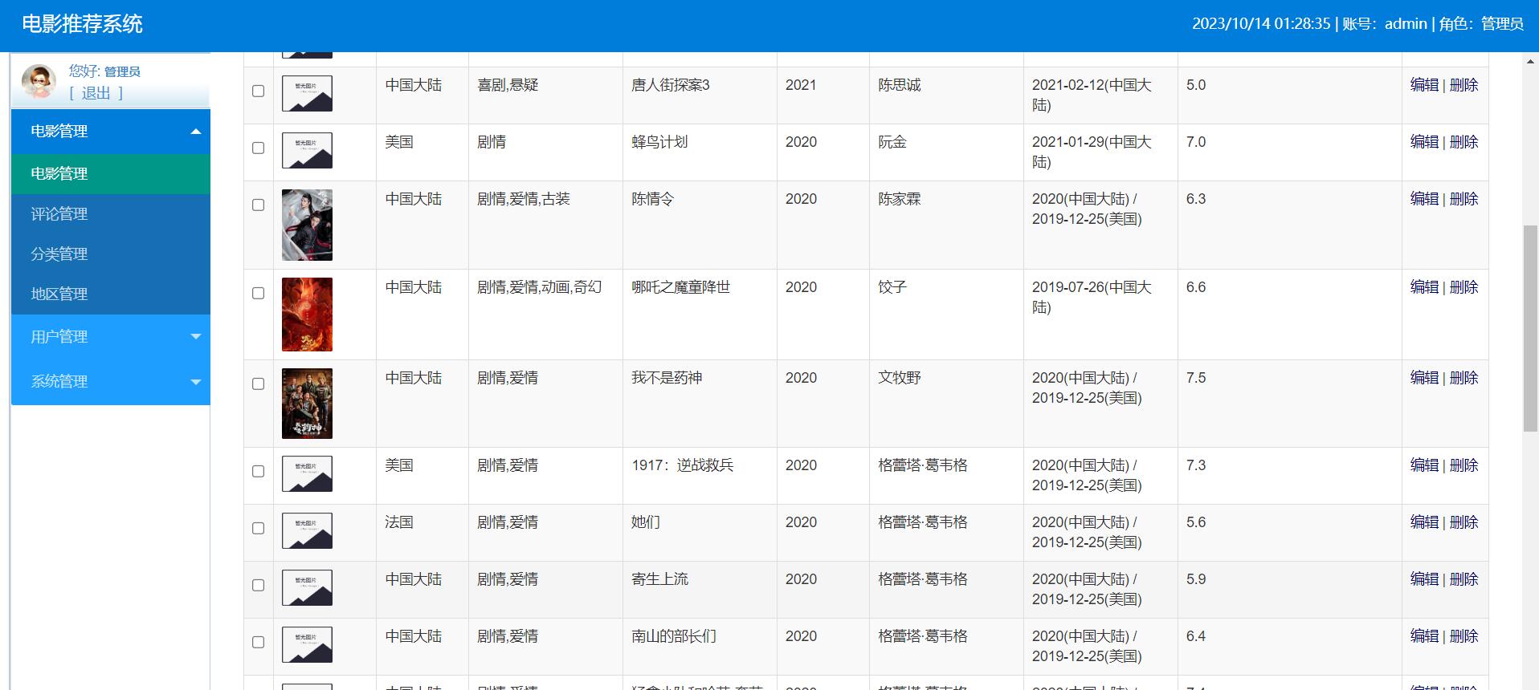Viewport: 1539px width, 690px height.
Task: Delete the 南山的部长们 movie entry
Action: 1463,636
